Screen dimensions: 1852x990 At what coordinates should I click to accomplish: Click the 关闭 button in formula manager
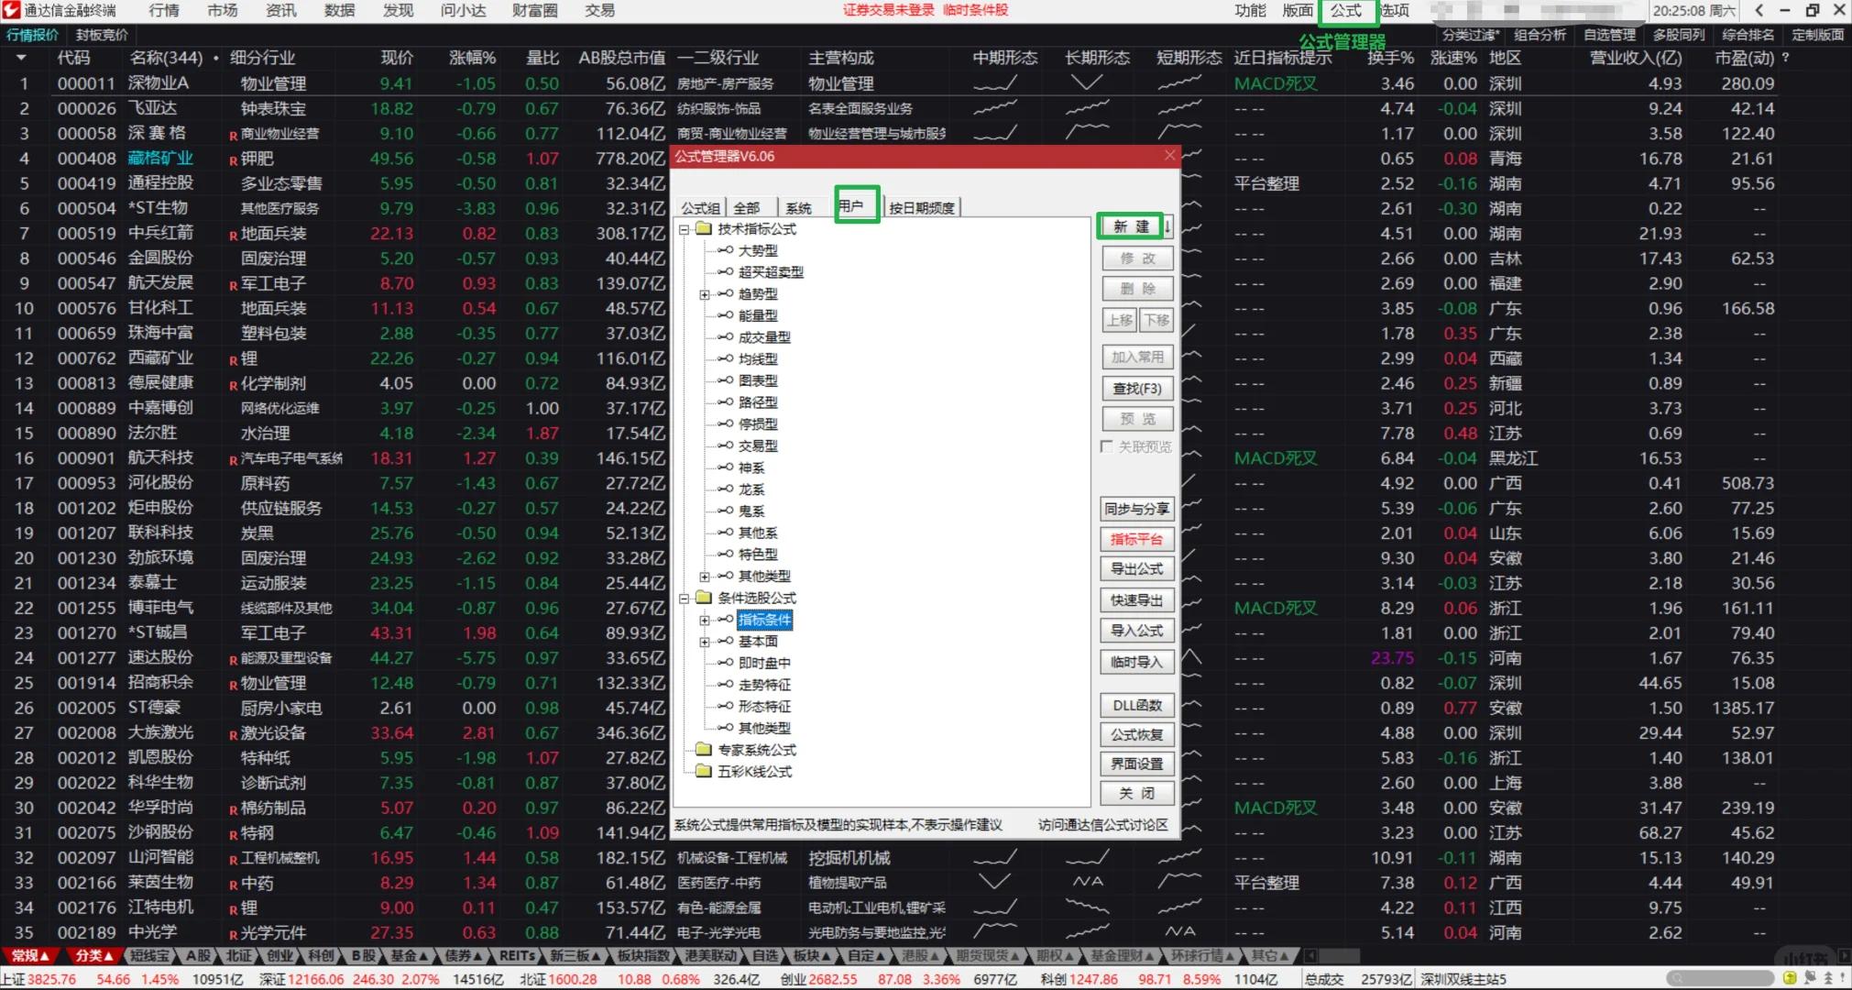[x=1137, y=793]
